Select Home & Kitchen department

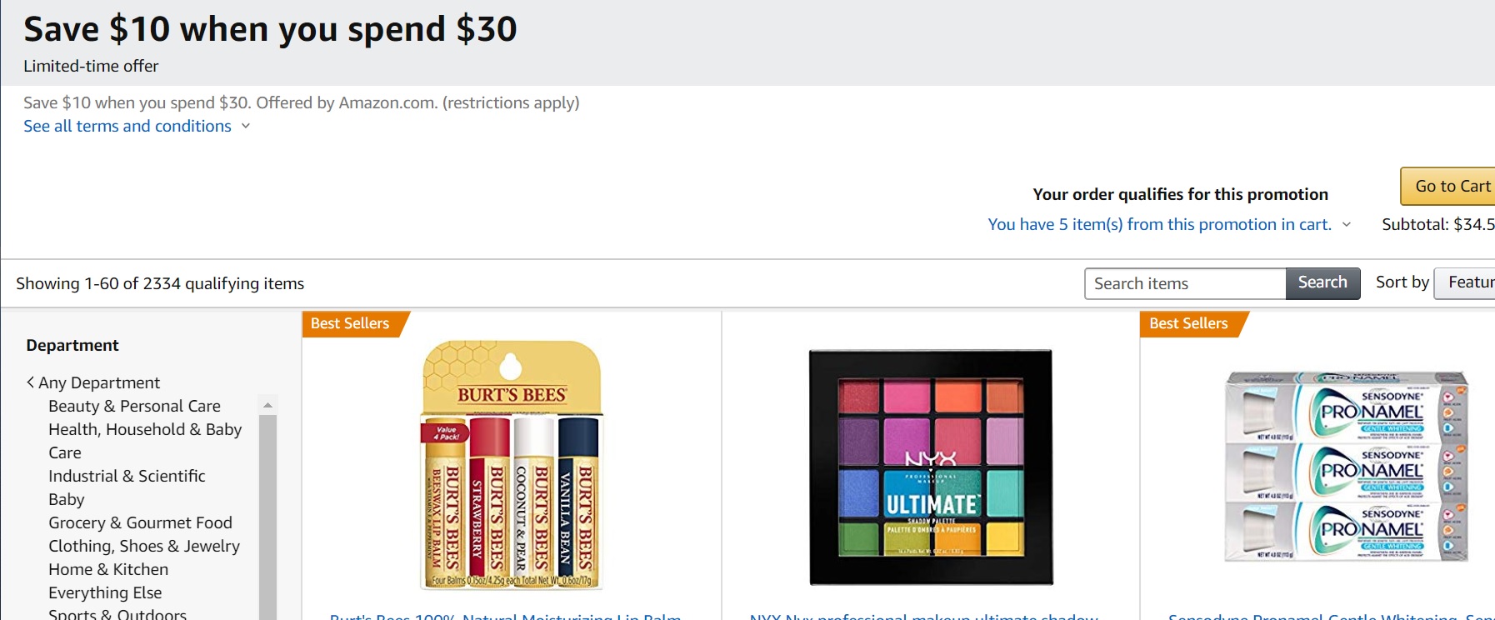[x=108, y=569]
